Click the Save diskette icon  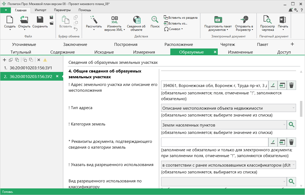(40, 20)
